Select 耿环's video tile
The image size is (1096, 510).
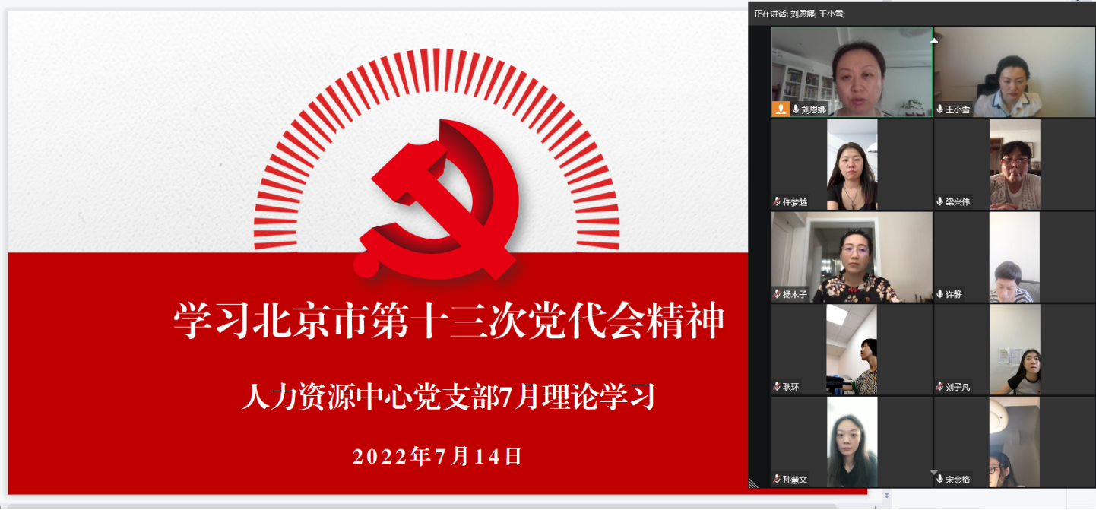pyautogui.click(x=852, y=350)
